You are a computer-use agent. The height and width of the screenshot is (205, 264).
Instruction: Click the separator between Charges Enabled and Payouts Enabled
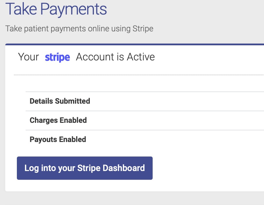145,130
